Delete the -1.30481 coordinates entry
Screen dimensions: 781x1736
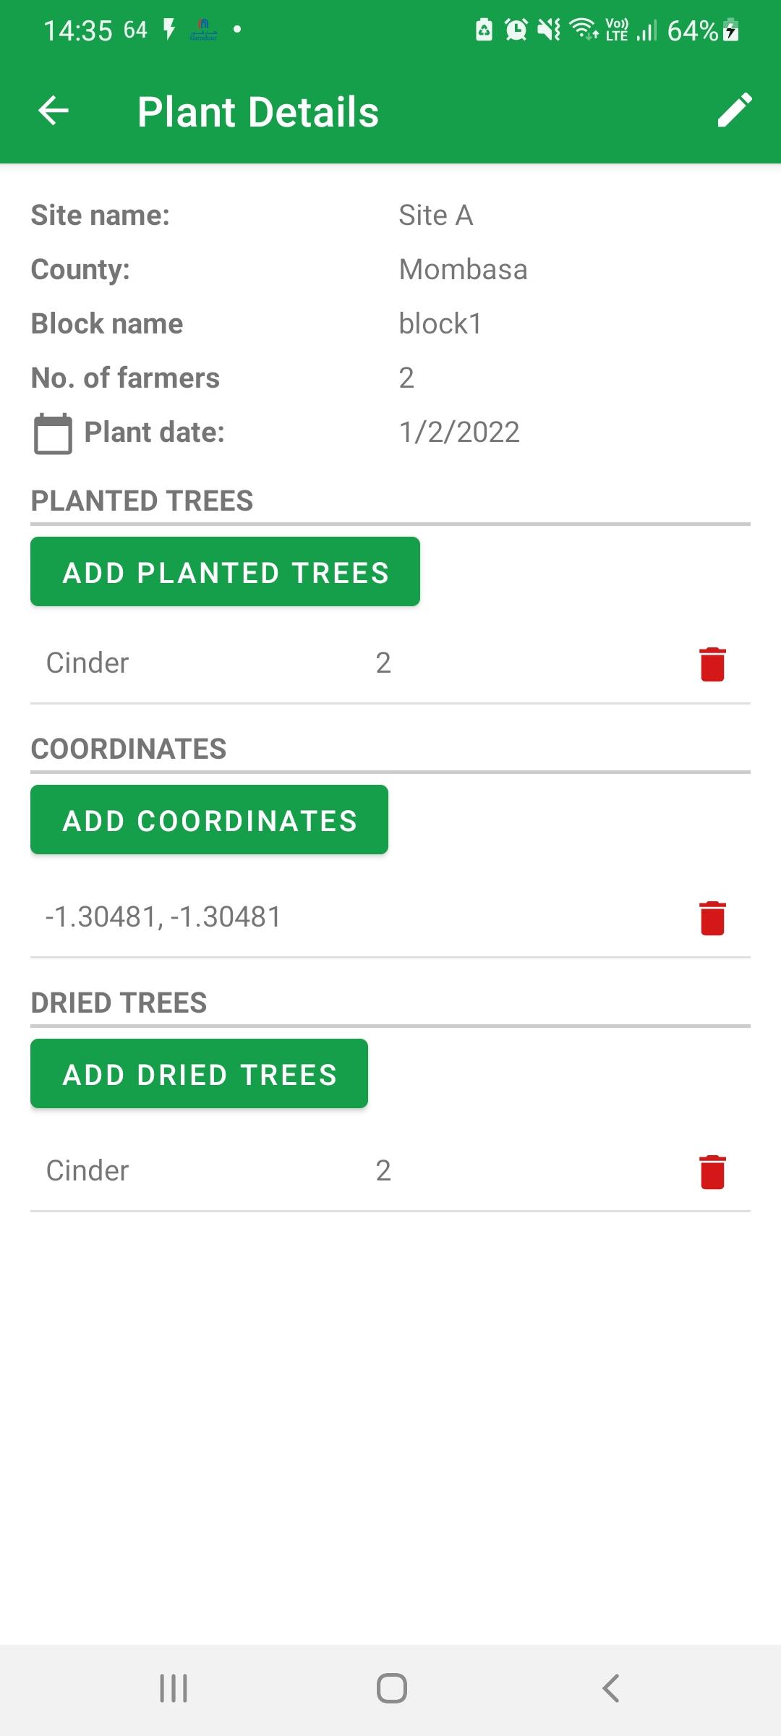[712, 918]
